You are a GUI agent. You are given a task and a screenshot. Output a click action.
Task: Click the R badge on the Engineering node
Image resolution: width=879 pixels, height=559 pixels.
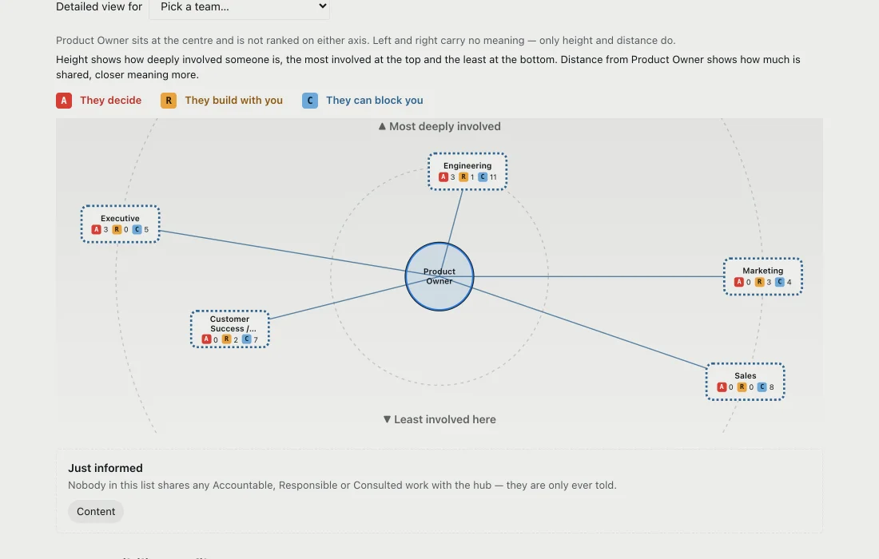click(463, 177)
